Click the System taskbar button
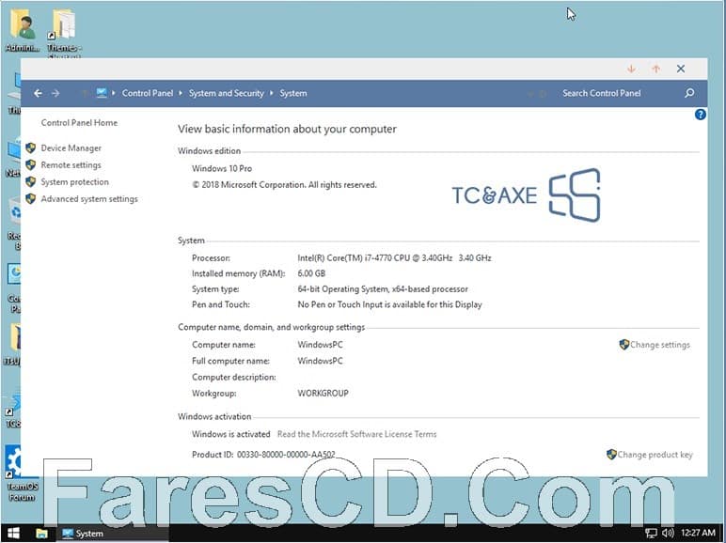Viewport: 726px width, 543px height. pos(113,534)
